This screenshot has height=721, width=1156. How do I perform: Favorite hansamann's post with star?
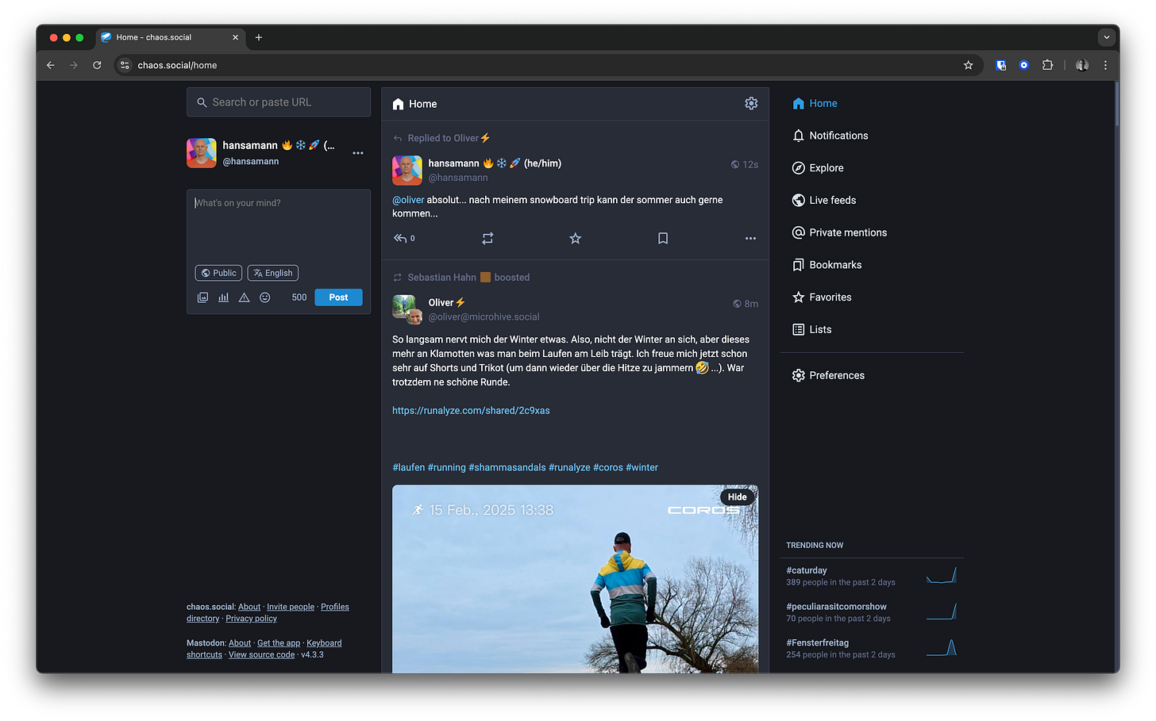pos(576,238)
